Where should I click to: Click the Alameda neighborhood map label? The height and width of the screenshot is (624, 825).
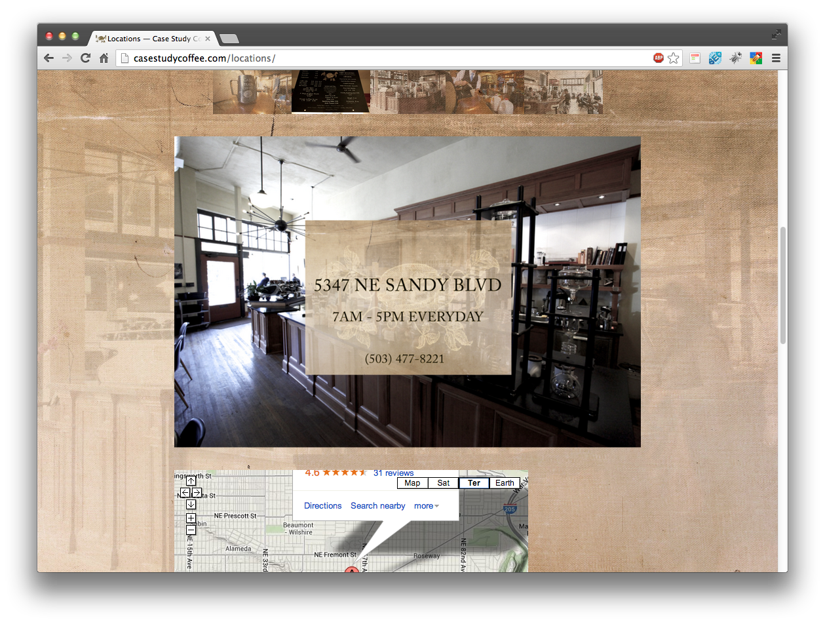pos(238,549)
